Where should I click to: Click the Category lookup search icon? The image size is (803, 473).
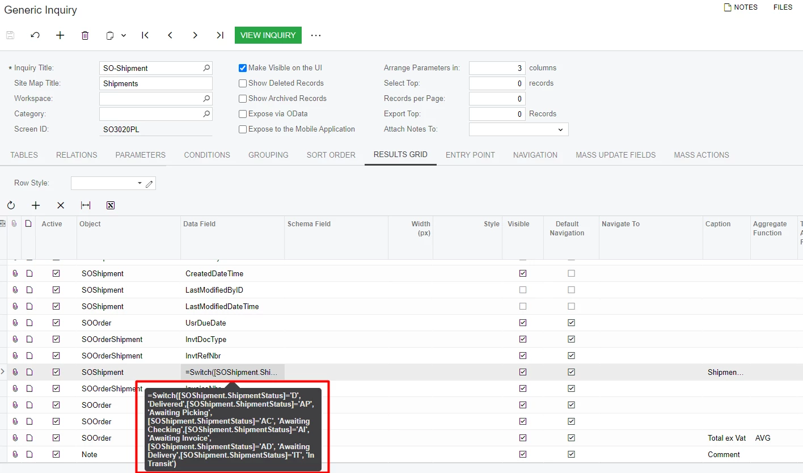[x=206, y=114]
